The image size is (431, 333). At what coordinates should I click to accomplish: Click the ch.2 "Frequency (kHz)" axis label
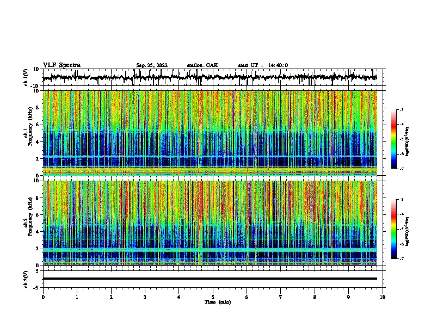(30, 216)
